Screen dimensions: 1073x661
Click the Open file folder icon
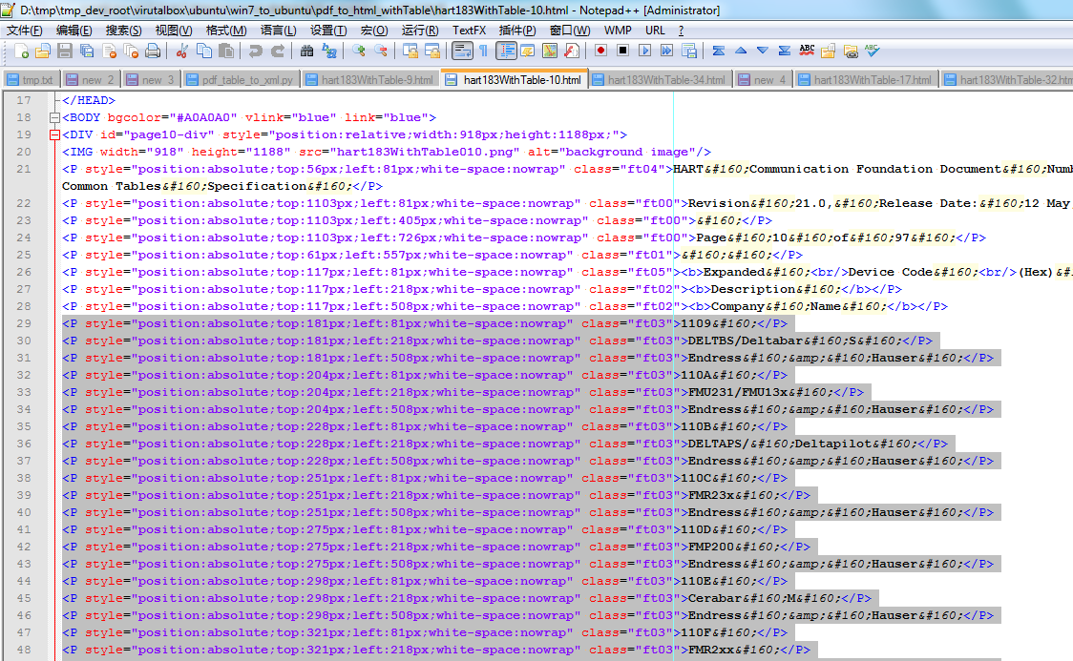(42, 52)
